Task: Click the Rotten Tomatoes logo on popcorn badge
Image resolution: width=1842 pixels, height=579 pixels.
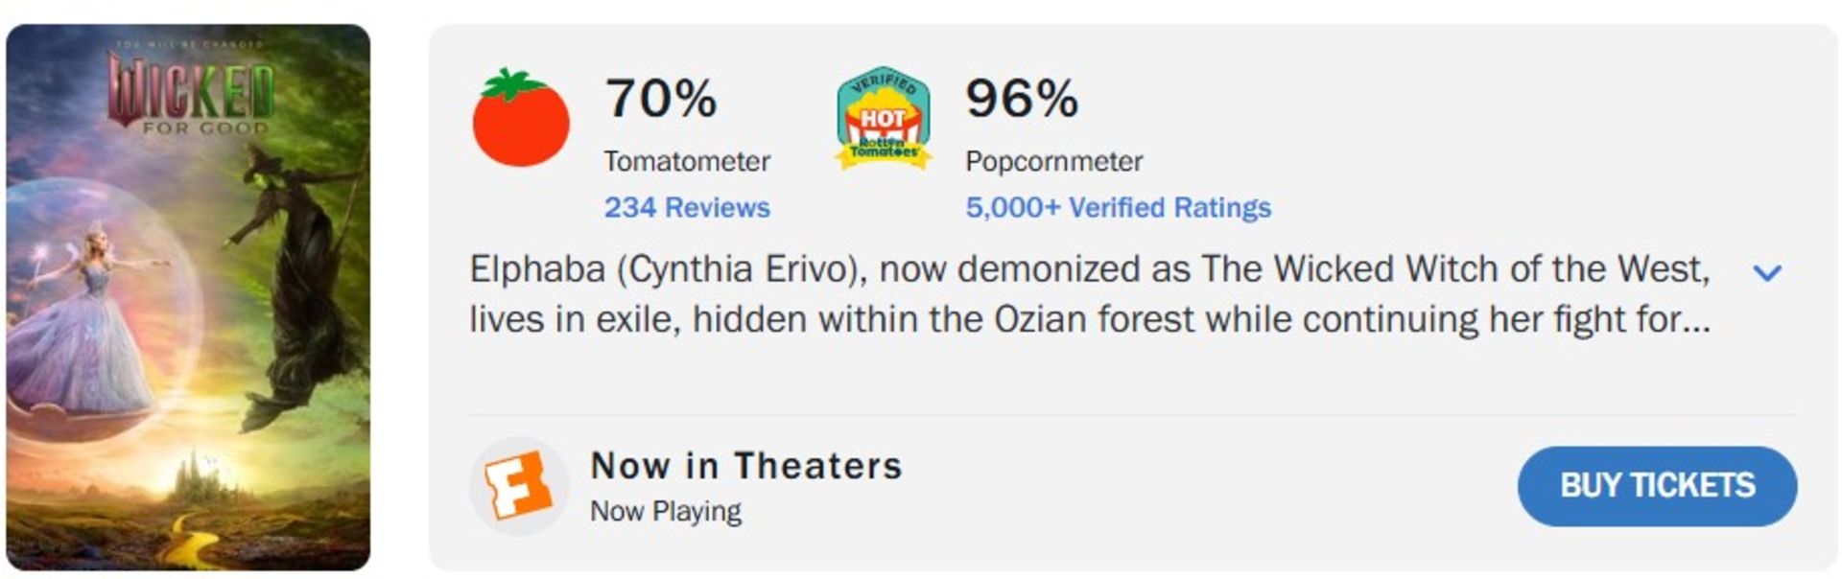Action: pos(885,146)
